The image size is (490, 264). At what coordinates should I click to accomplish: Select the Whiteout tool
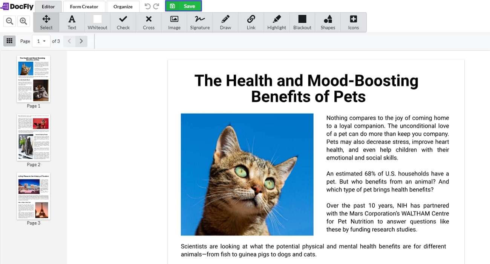(97, 22)
